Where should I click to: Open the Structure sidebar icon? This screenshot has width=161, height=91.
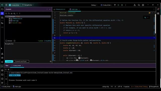(x=2, y=23)
